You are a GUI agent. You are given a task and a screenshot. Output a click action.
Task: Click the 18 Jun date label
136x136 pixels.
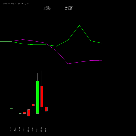pyautogui.click(x=19, y=129)
